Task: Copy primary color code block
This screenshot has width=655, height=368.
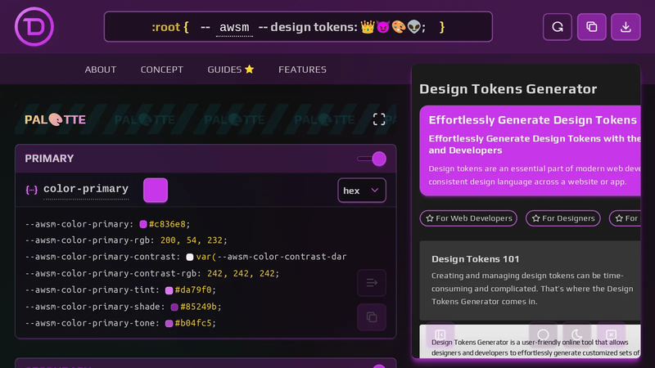Action: (x=372, y=317)
